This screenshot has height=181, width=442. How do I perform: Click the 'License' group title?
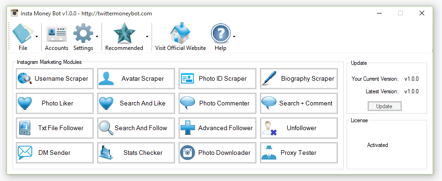tap(359, 120)
